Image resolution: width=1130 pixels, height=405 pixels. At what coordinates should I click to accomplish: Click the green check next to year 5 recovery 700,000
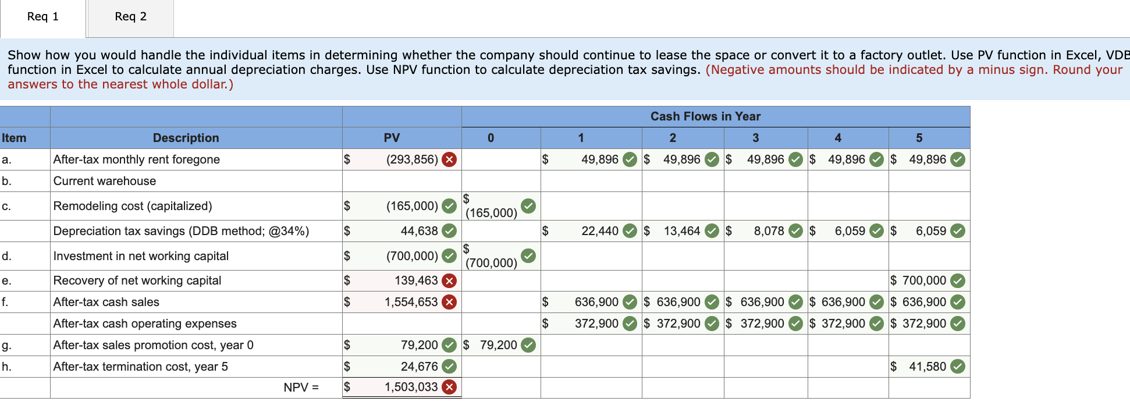[x=960, y=280]
